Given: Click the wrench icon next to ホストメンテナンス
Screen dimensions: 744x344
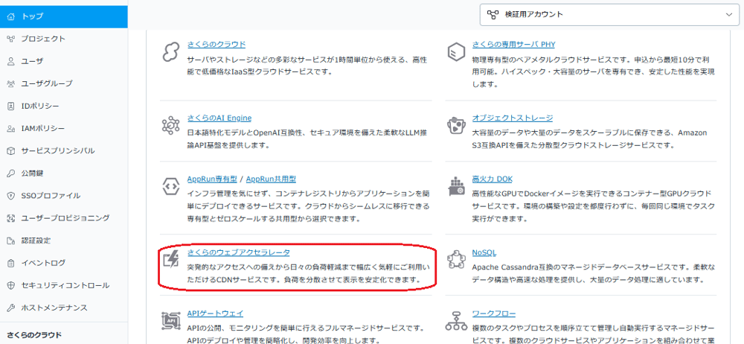Looking at the screenshot, I should [x=11, y=308].
